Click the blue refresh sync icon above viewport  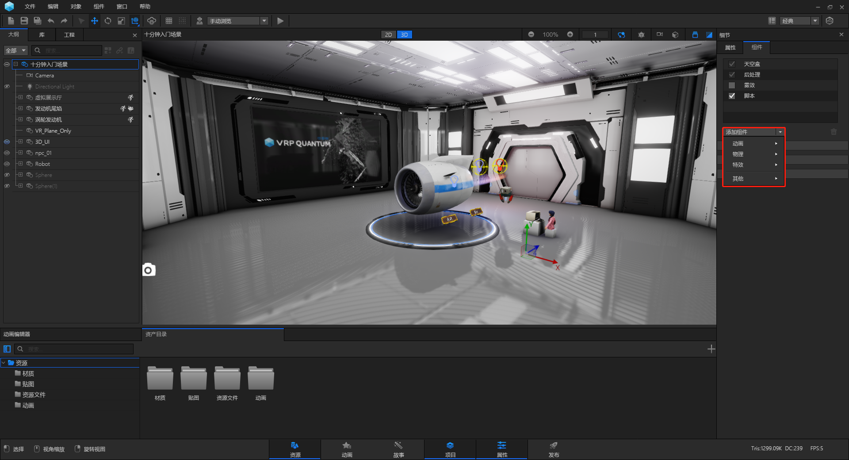[621, 34]
